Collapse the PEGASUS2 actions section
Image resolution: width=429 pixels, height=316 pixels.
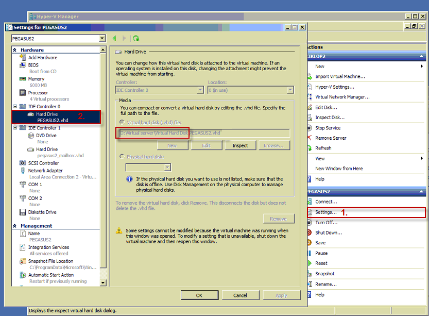point(421,191)
